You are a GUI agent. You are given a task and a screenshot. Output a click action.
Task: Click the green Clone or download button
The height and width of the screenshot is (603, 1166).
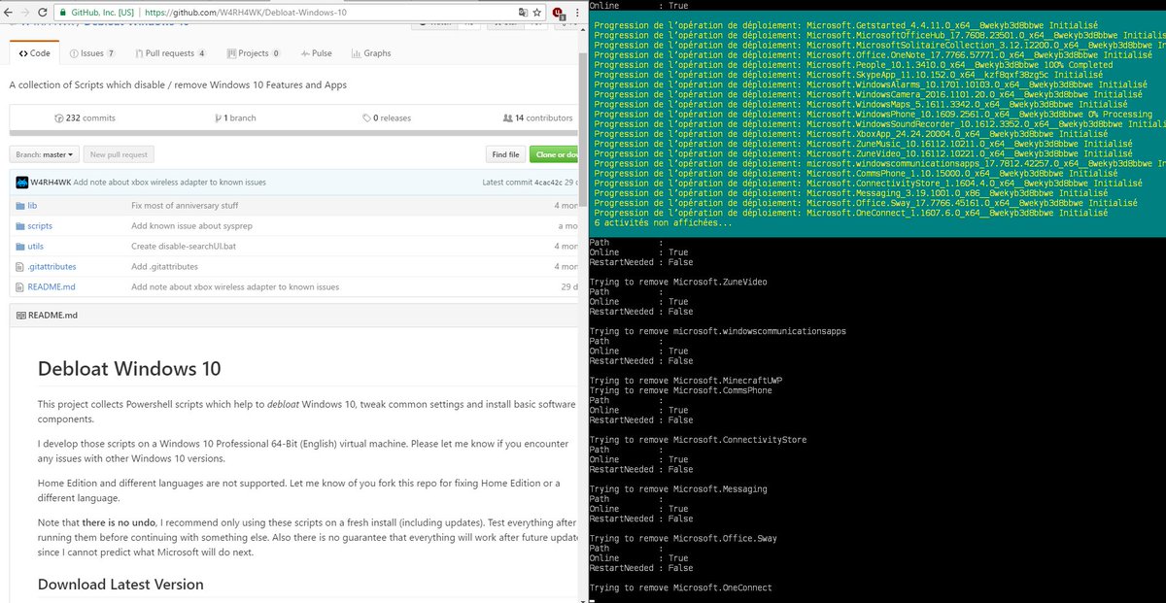pos(555,154)
